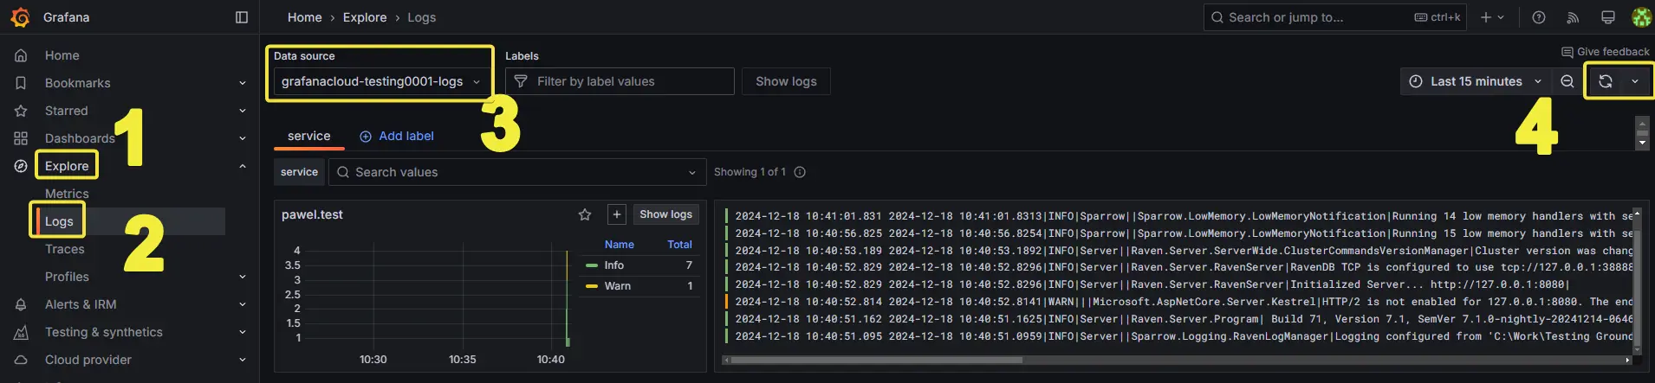Viewport: 1655px width, 383px height.
Task: Open Dashboards in the sidebar
Action: point(80,138)
